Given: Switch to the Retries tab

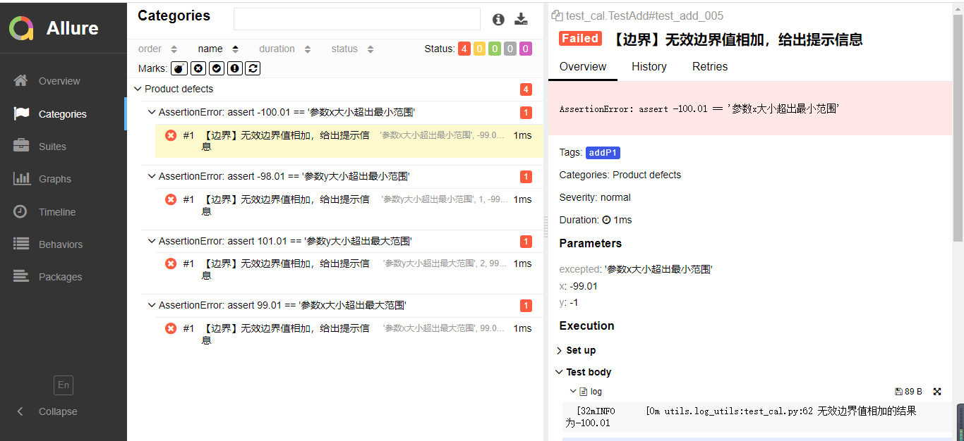Looking at the screenshot, I should (709, 67).
